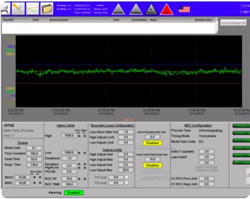Click the PID DB value field
This screenshot has height=199, width=250.
[x=69, y=172]
